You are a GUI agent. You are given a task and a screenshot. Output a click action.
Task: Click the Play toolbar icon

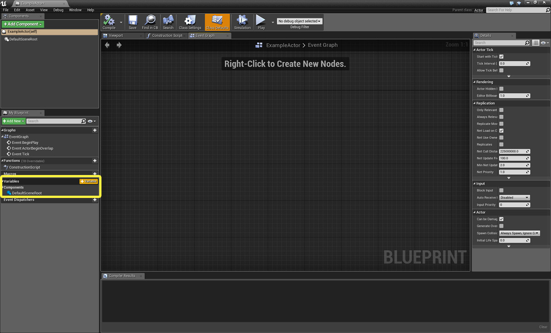pyautogui.click(x=261, y=22)
